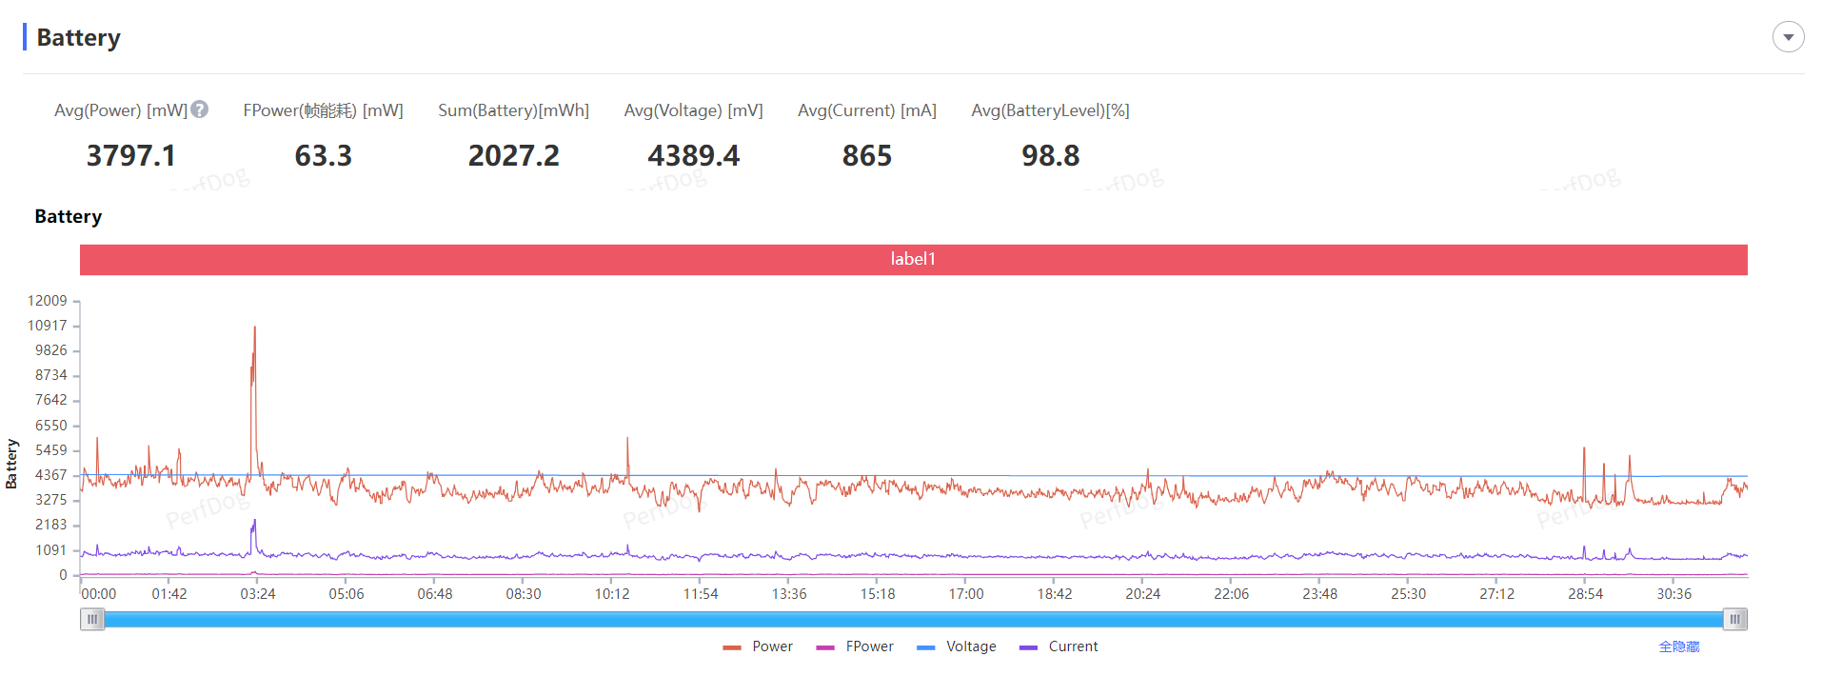Image resolution: width=1822 pixels, height=676 pixels.
Task: Click the Avg(Current) value 865
Action: point(866,155)
